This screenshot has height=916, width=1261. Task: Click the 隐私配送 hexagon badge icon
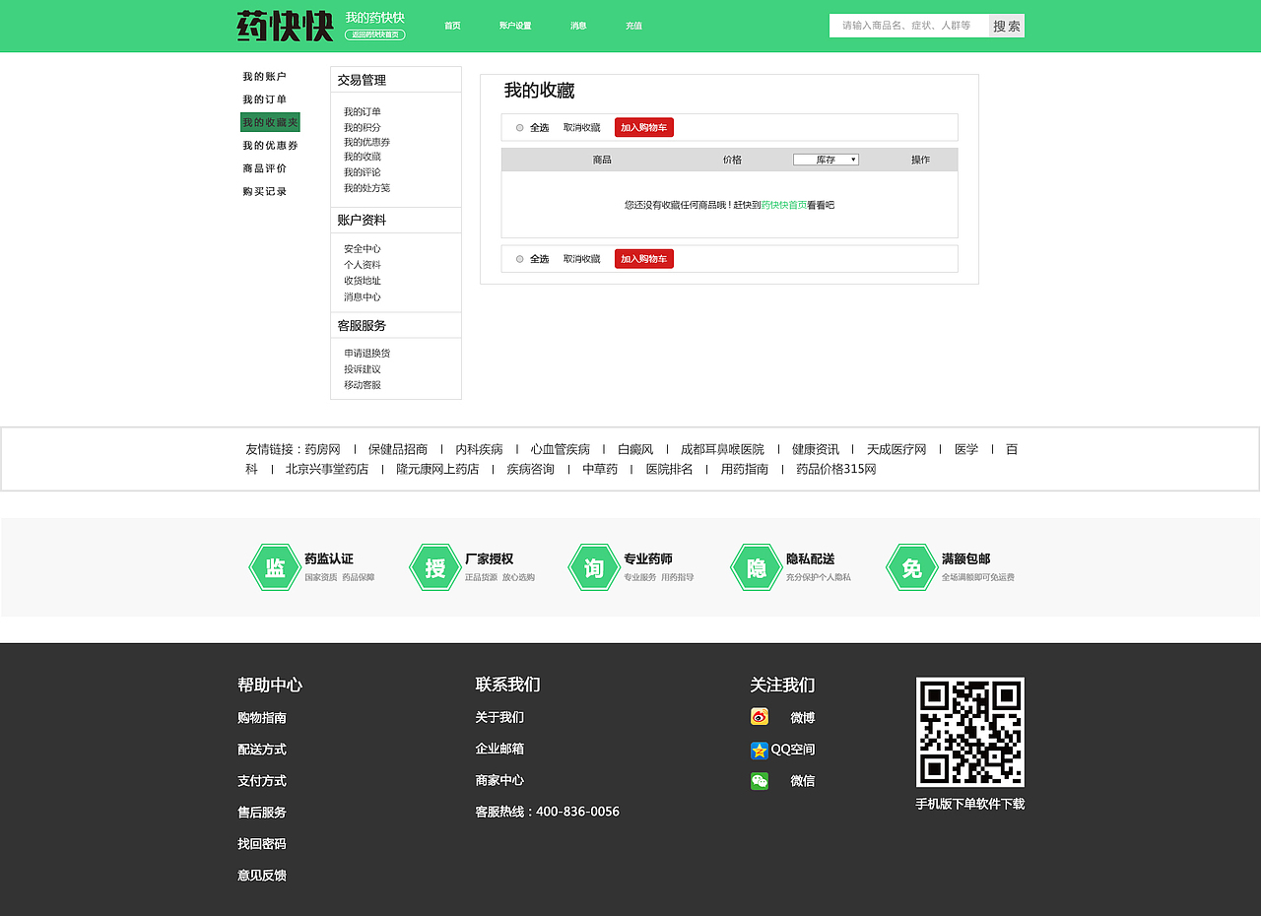(755, 566)
